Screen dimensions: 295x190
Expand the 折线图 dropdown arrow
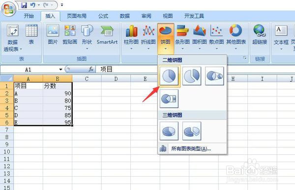pos(148,49)
